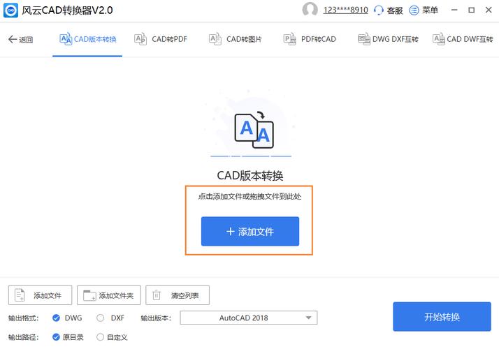Screen dimensions: 499x349
Task: Click the 输出路径 label text
Action: [x=23, y=337]
